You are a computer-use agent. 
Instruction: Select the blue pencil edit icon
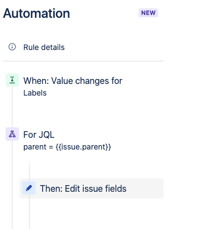pos(29,188)
